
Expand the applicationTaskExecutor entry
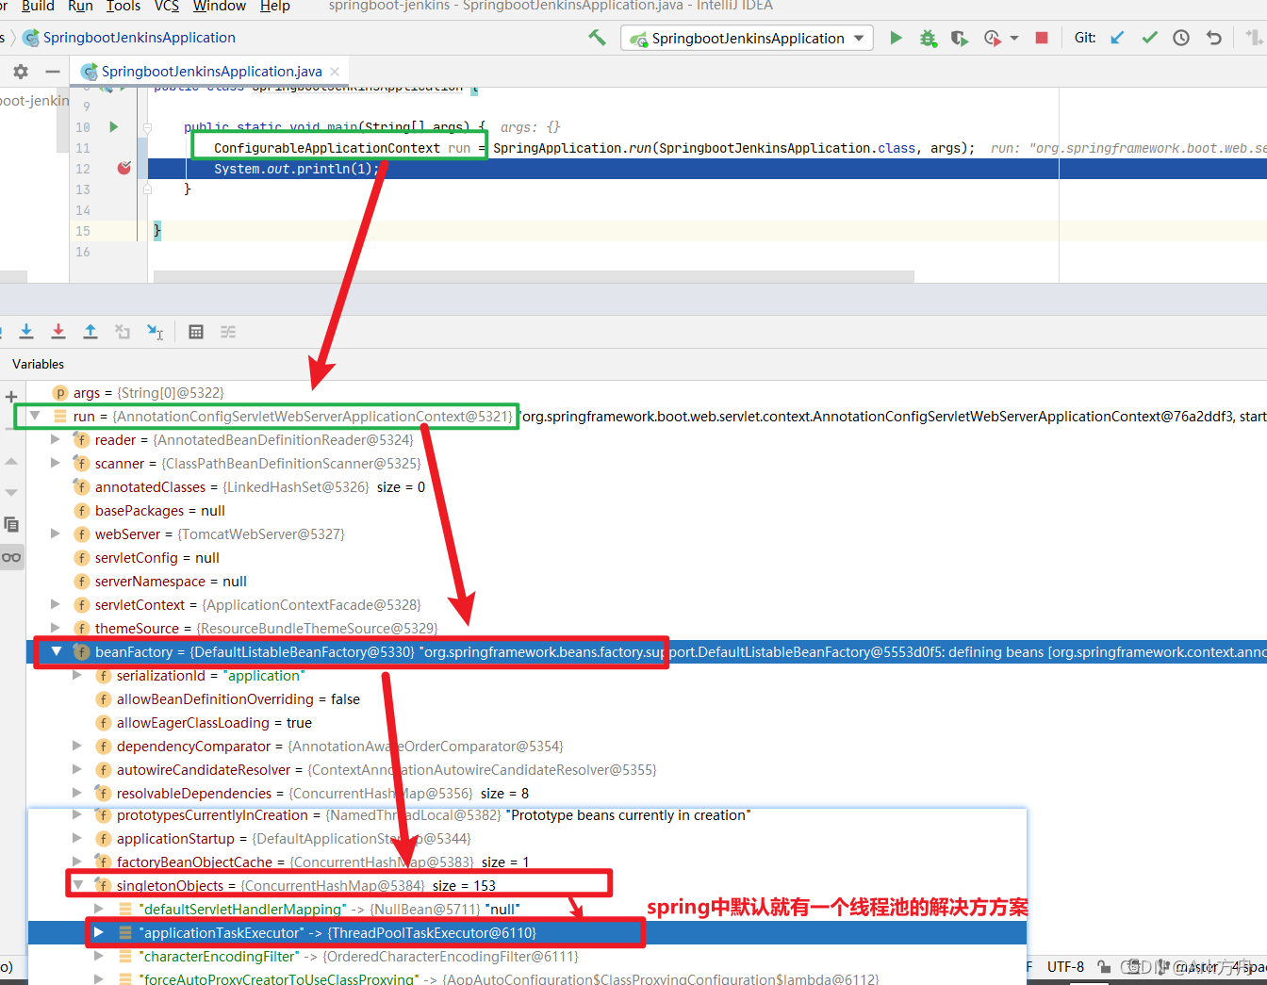[x=99, y=932]
